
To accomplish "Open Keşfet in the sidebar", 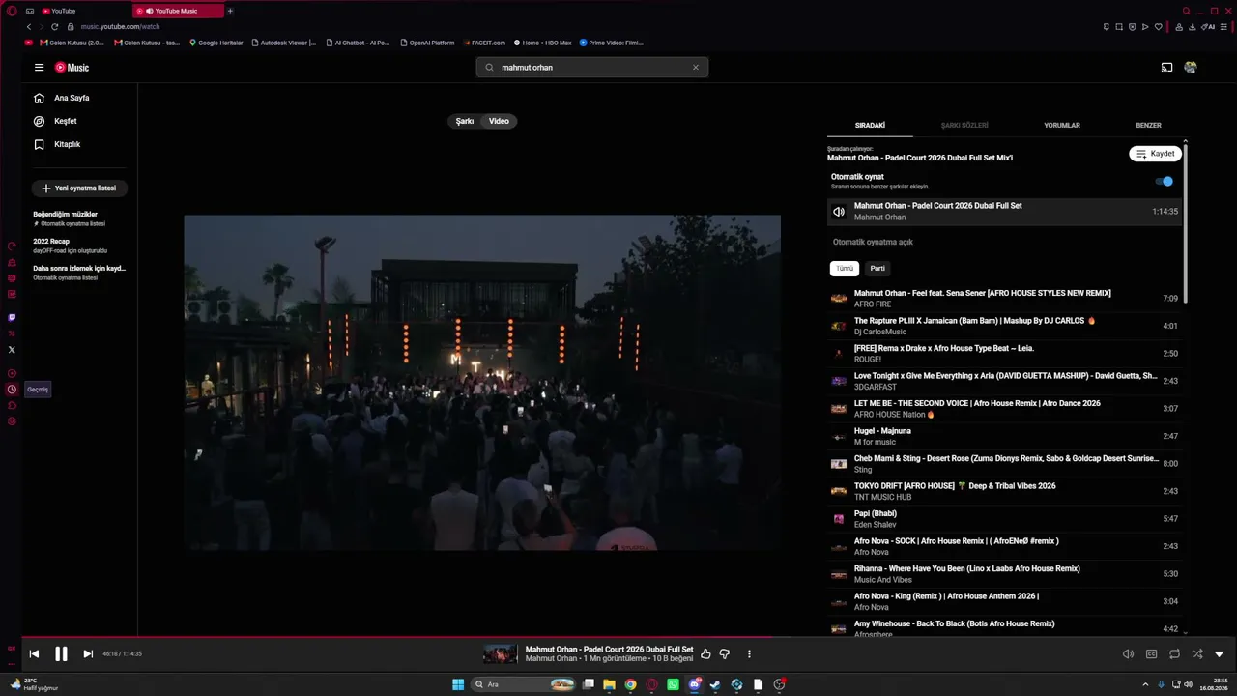I will 79,121.
